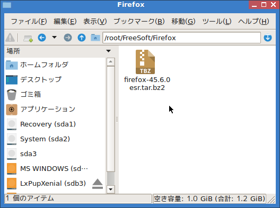Maximize the Firefox file manager window
The width and height of the screenshot is (280, 208).
tap(264, 5)
